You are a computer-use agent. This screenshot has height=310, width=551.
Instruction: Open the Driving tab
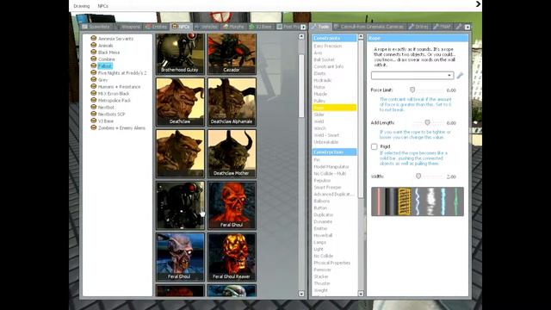click(x=418, y=27)
